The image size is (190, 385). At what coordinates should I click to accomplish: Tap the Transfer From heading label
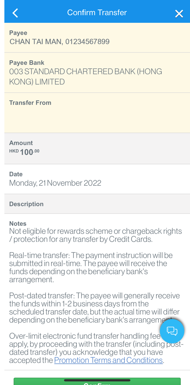click(x=30, y=103)
